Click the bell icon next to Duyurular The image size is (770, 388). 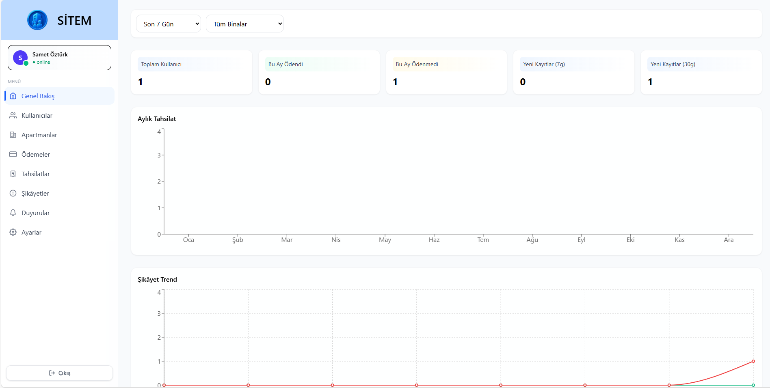(x=13, y=213)
